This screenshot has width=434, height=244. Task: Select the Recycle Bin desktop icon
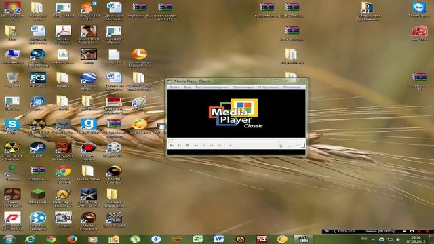[12, 80]
